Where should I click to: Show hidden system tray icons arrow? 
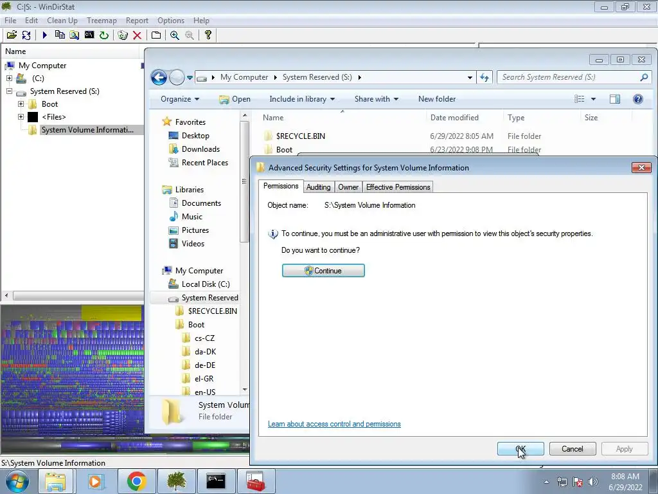[x=546, y=482]
